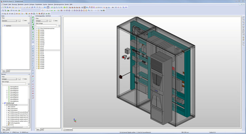
Task: Switch to the Liste tab in Bauraum panel
Action: (8, 129)
